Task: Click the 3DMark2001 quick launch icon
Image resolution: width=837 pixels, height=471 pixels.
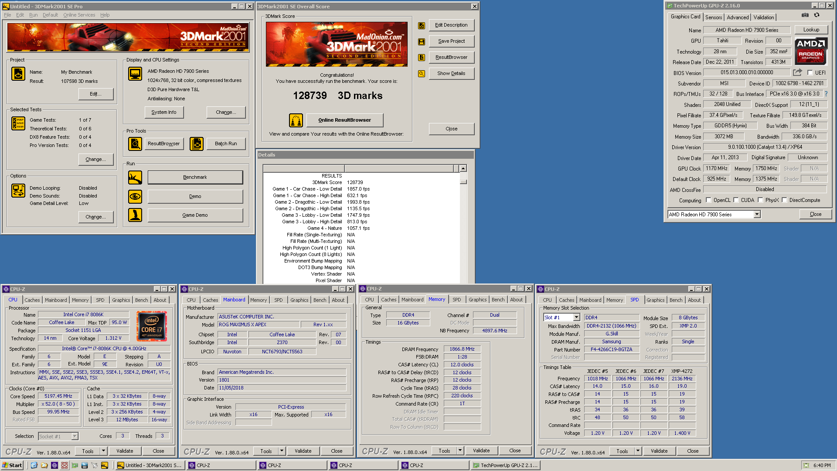Action: [105, 465]
